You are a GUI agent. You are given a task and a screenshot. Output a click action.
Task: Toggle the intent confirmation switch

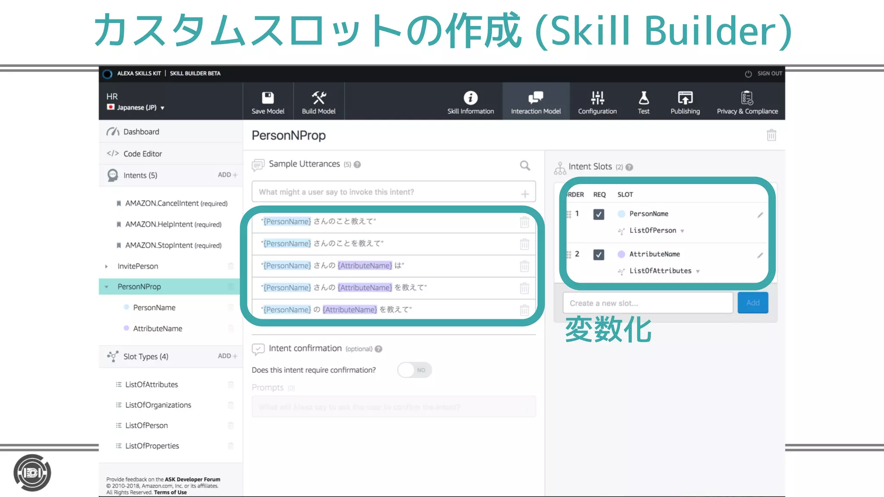click(414, 370)
